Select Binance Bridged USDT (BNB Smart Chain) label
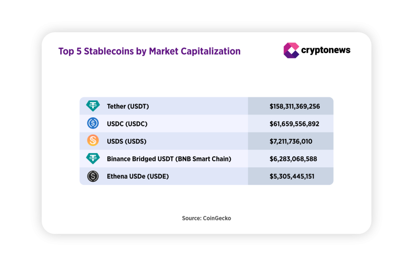413x266 pixels. click(169, 159)
